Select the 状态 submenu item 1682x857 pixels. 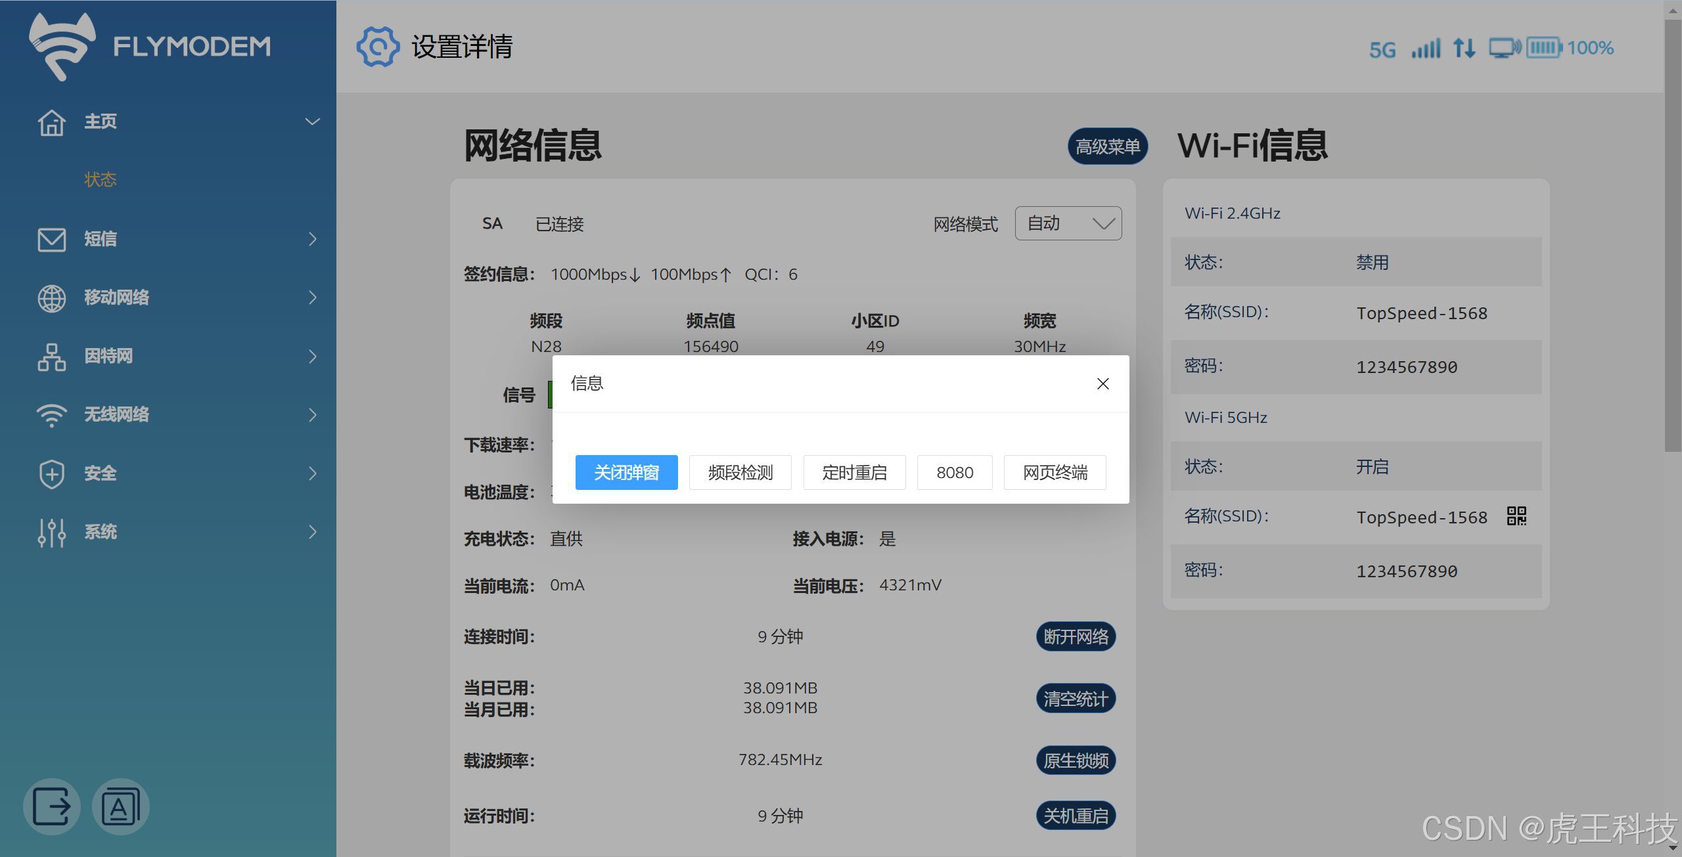coord(101,180)
